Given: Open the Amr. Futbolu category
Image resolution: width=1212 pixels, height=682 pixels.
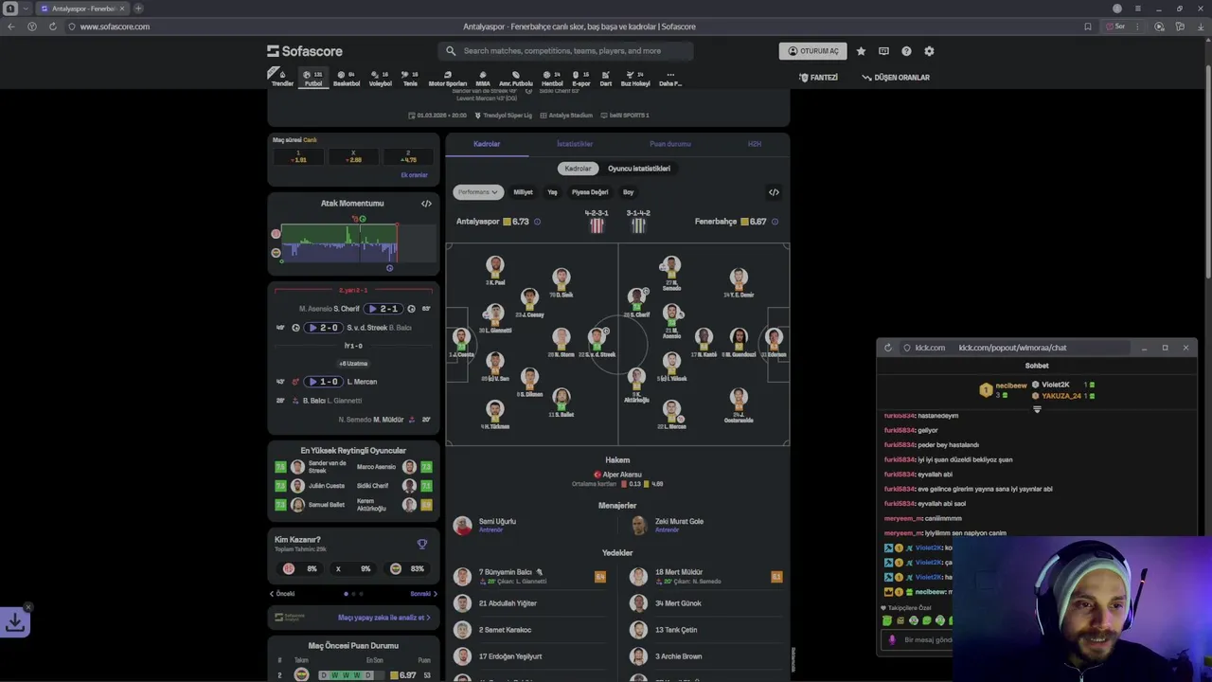Looking at the screenshot, I should [x=516, y=78].
